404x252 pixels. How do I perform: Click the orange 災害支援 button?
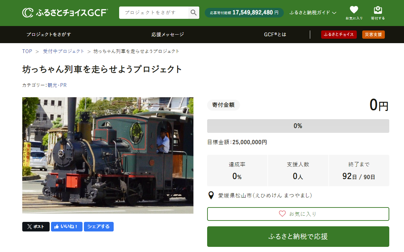[373, 35]
